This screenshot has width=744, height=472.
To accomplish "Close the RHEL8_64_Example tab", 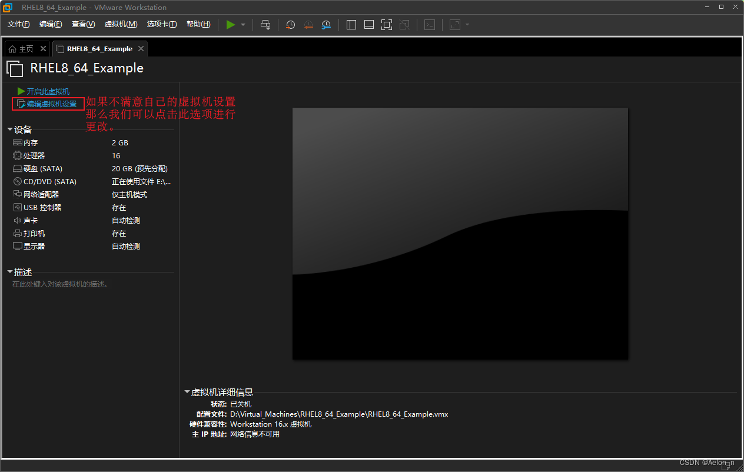I will pos(141,49).
